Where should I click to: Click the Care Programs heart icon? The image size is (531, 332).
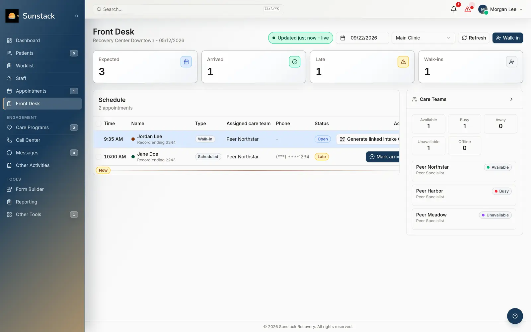click(9, 127)
